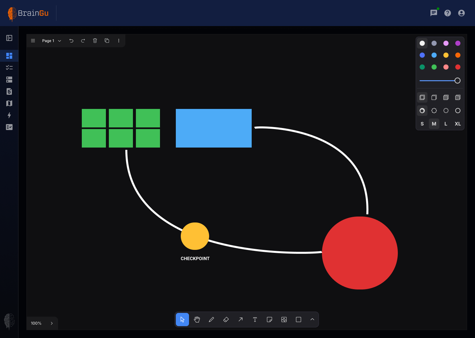Open the three-dot more options menu

click(119, 41)
